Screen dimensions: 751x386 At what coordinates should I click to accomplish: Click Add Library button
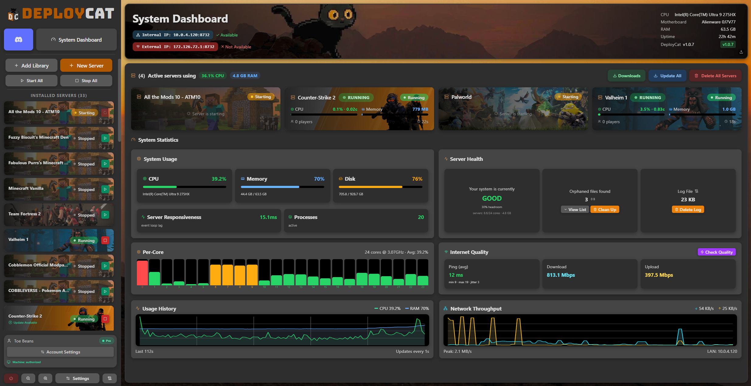point(31,65)
